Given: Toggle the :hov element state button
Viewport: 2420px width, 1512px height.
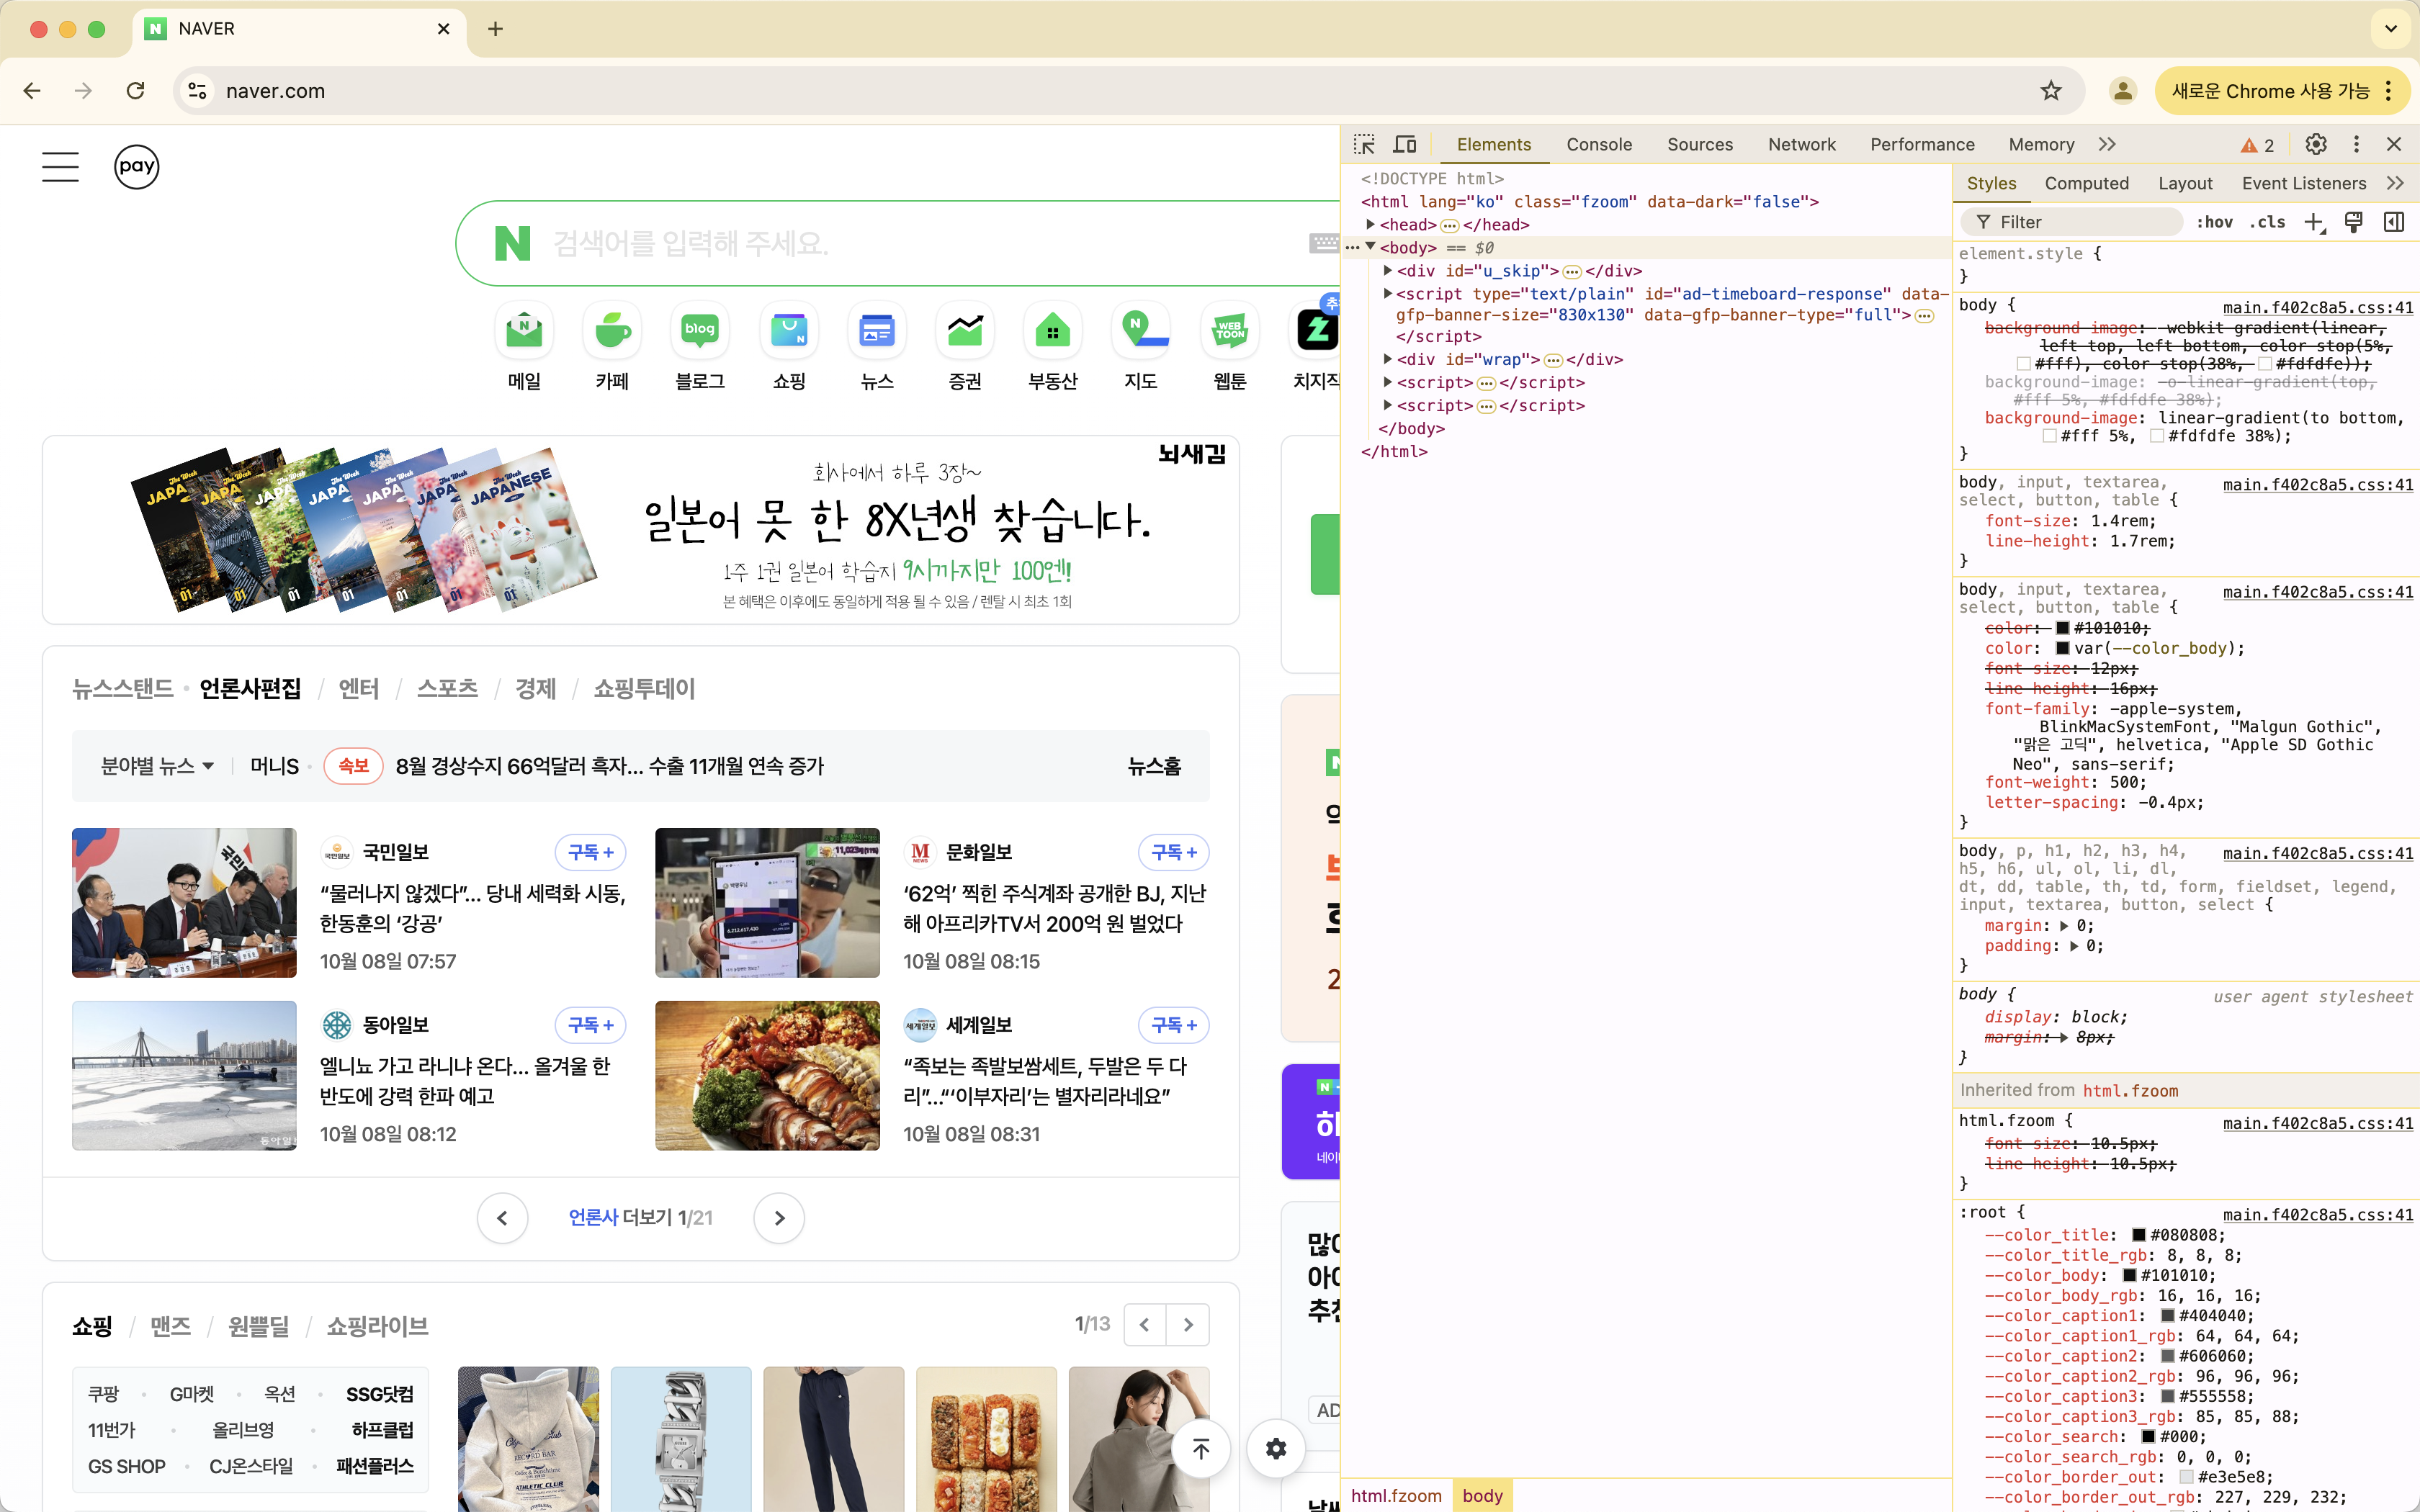Looking at the screenshot, I should 2214,222.
